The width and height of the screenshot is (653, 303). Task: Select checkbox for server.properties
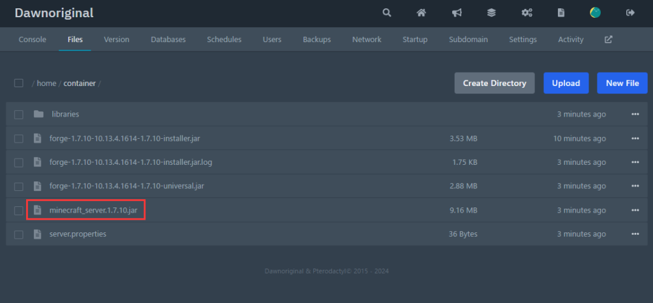tap(18, 235)
